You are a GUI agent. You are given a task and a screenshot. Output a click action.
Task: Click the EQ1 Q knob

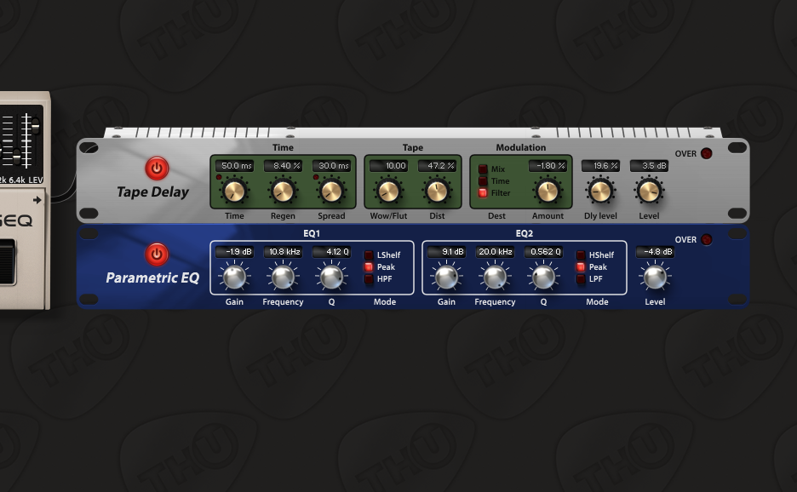point(331,277)
